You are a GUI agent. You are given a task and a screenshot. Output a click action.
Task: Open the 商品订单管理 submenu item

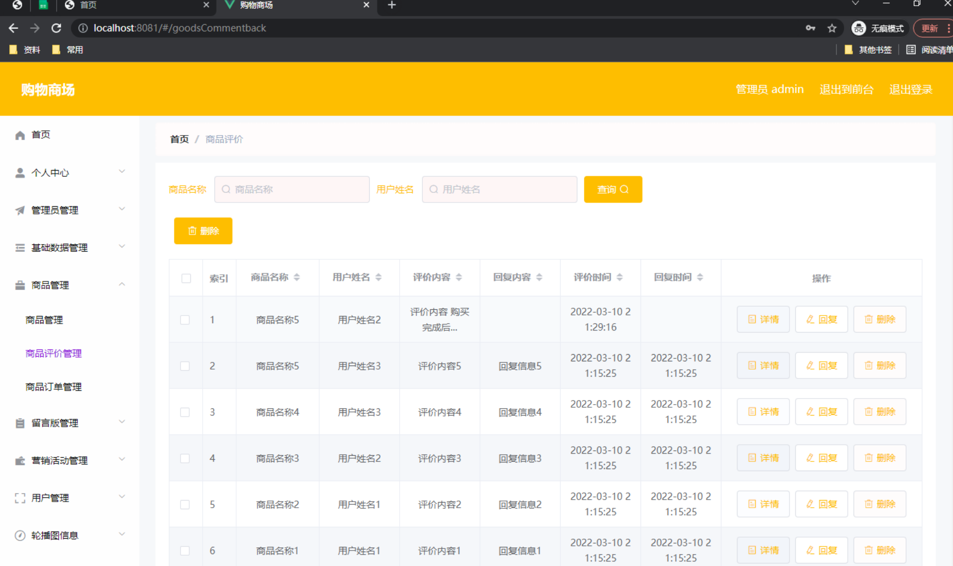tap(54, 387)
